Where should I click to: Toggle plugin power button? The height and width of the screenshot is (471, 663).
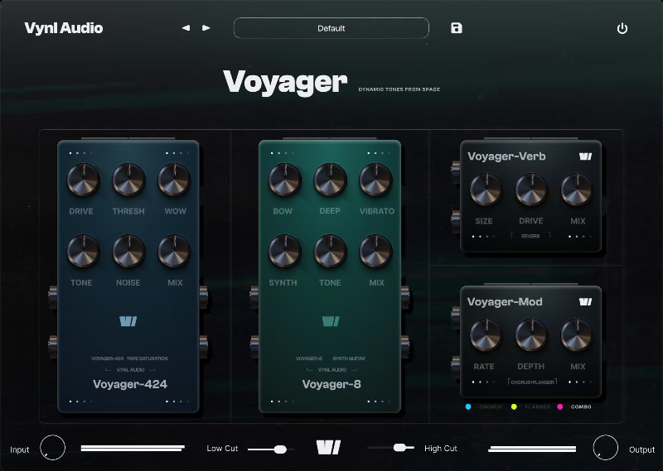(622, 29)
